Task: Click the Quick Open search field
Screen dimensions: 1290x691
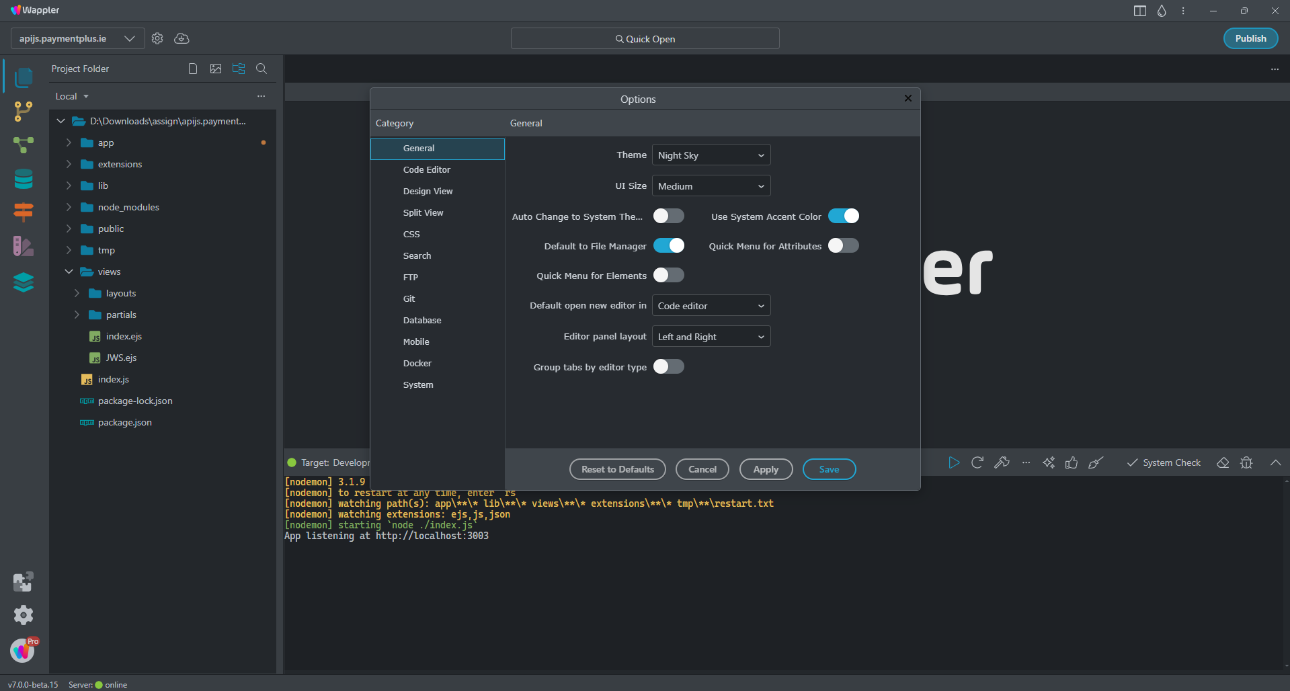Action: (x=645, y=39)
